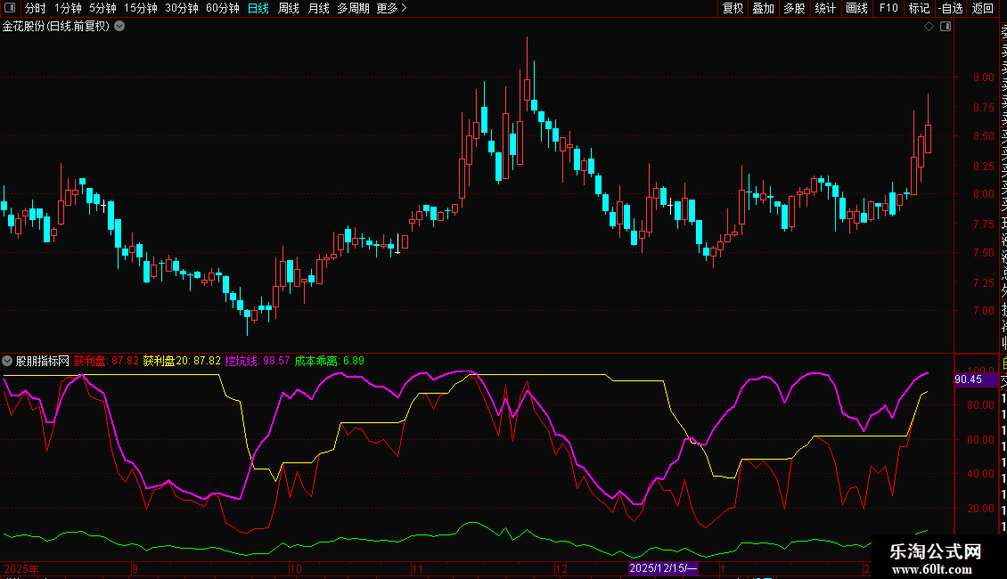
Task: Expand the 金花股份 chart title dropdown
Action: [119, 27]
